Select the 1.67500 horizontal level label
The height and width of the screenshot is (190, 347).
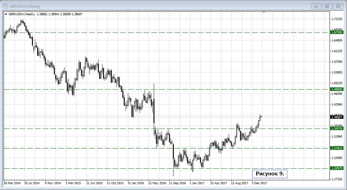pos(336,32)
